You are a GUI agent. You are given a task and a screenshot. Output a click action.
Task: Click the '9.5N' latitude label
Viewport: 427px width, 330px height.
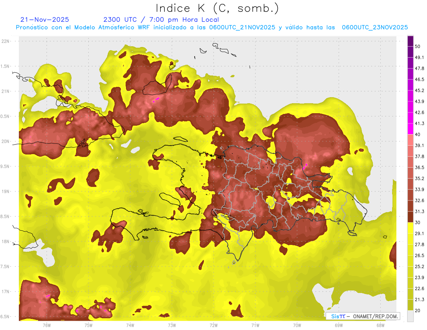tap(5, 166)
